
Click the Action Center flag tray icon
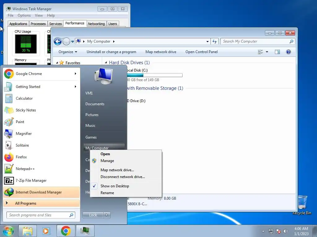click(x=278, y=231)
